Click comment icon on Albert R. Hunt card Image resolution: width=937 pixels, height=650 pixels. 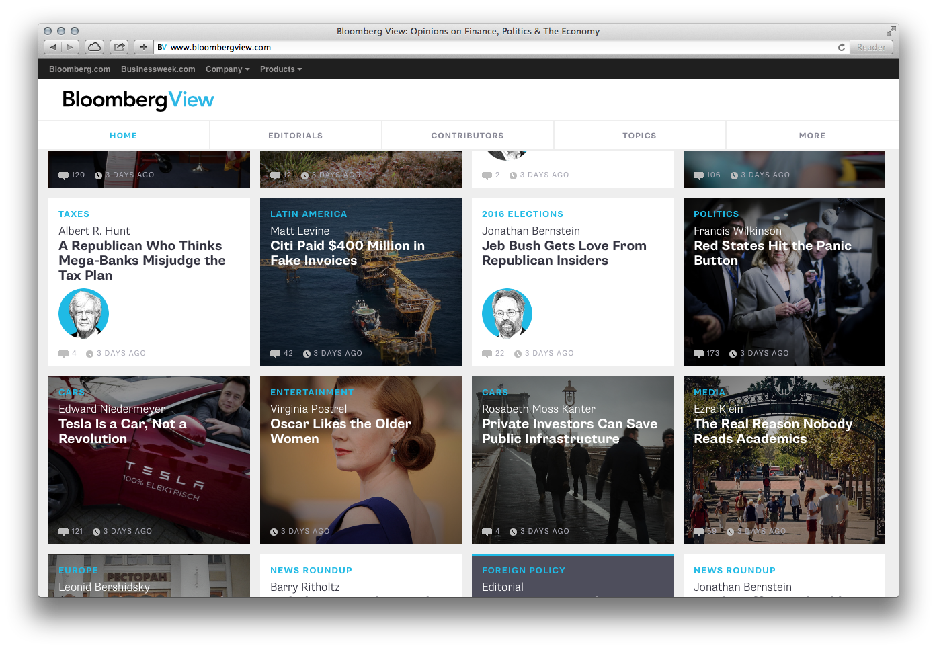(63, 354)
